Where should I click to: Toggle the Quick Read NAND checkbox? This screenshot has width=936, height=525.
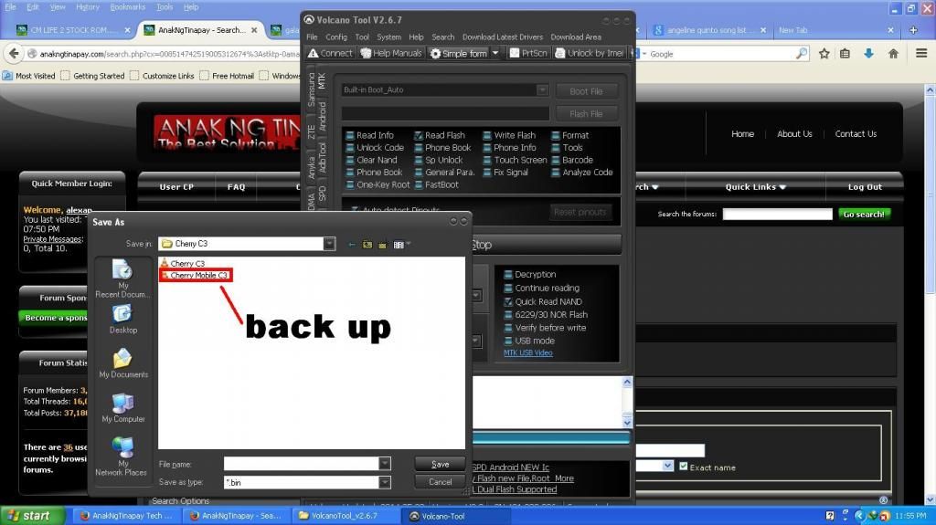pos(509,301)
